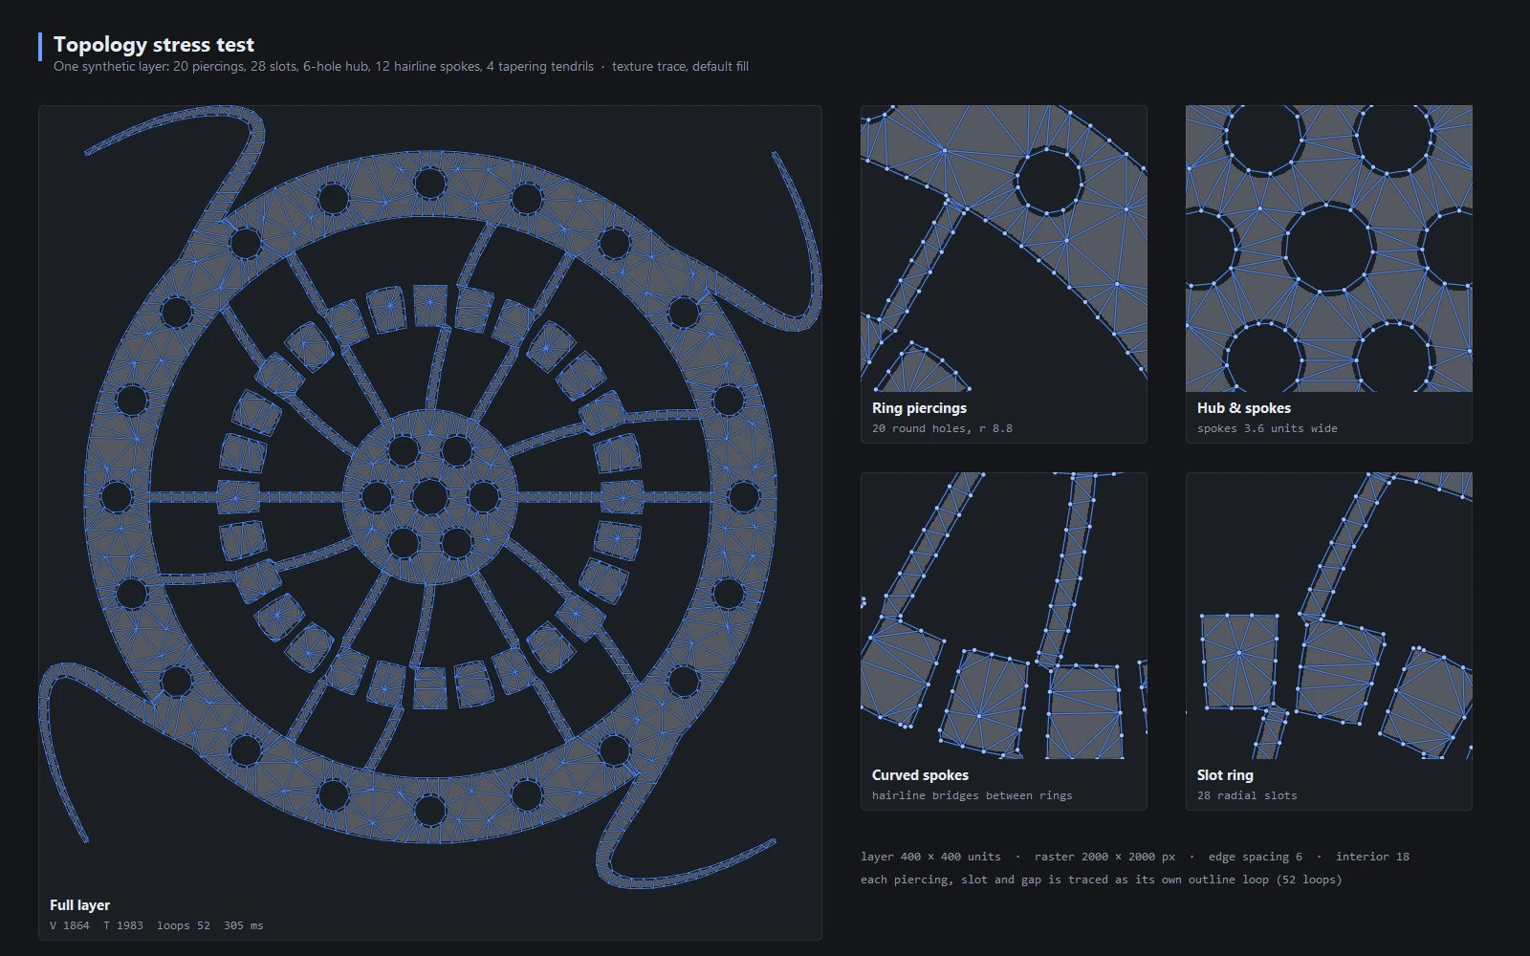1530x956 pixels.
Task: Click the 'One synthetic layer' subtitle text
Action: coord(323,66)
